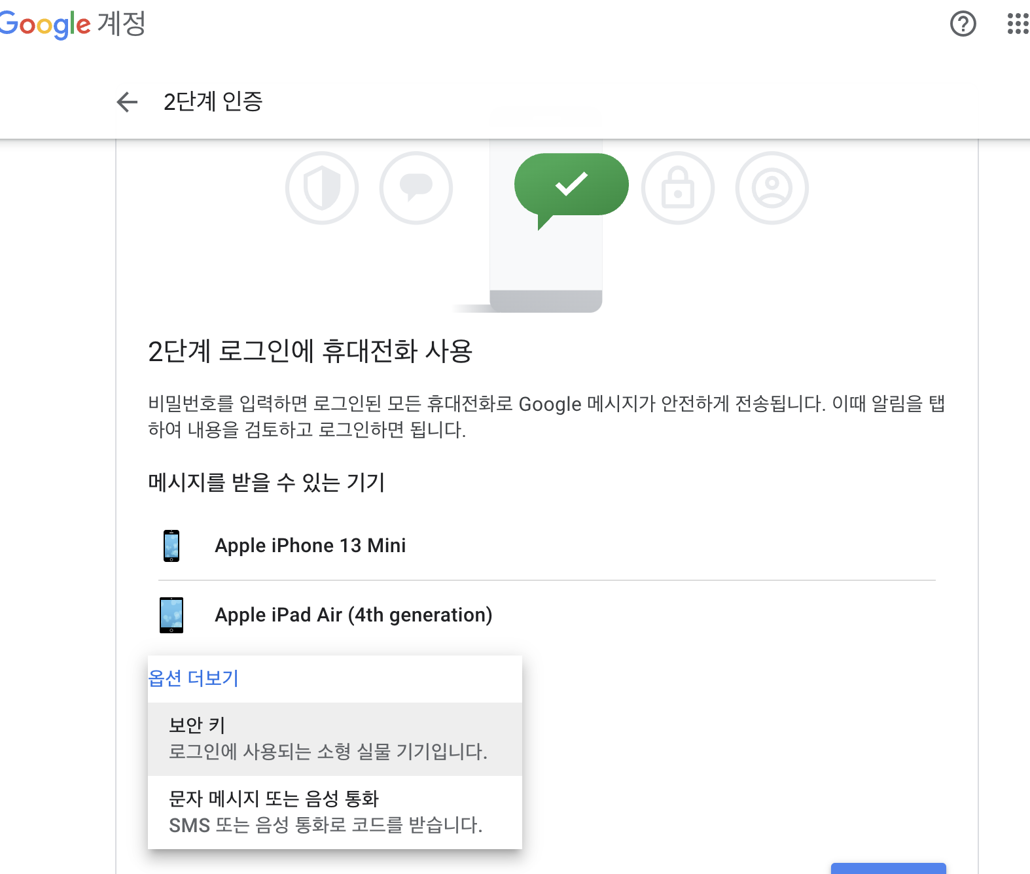Click the back arrow next to 2단계 인증

coord(127,101)
